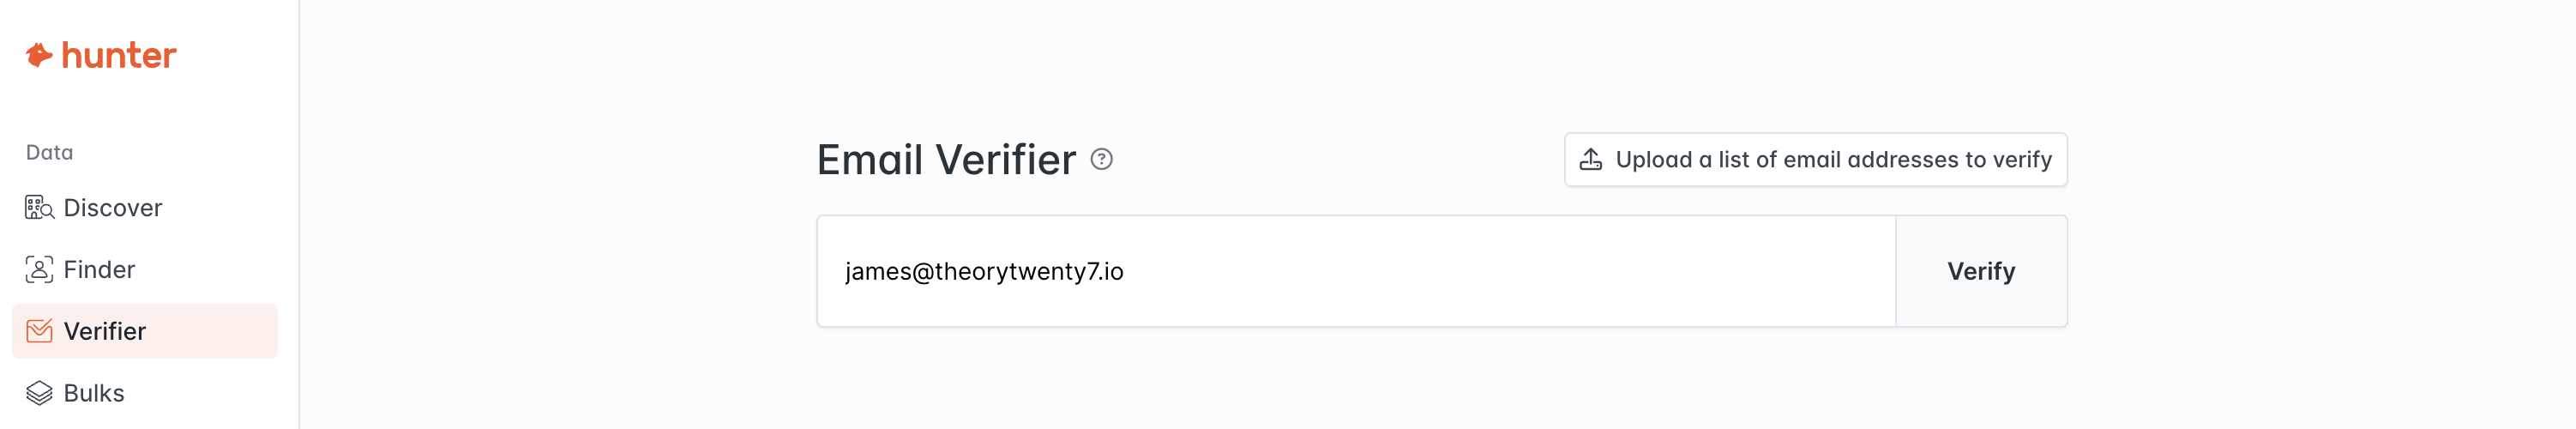Click the Verifier envelope-check icon
The width and height of the screenshot is (2576, 429).
pos(39,331)
